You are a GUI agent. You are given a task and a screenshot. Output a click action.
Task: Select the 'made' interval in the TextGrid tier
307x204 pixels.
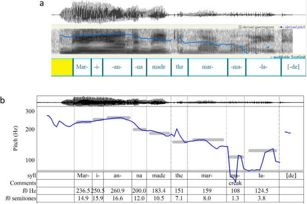[x=159, y=67]
